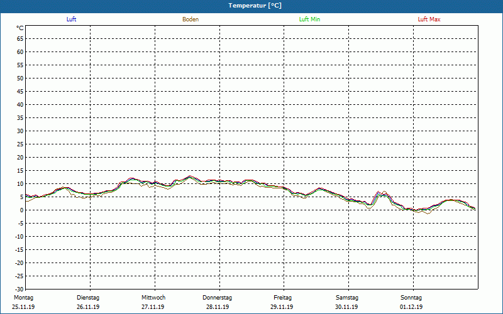The width and height of the screenshot is (503, 314).
Task: Select the 55 y-axis value
Action: 20,65
